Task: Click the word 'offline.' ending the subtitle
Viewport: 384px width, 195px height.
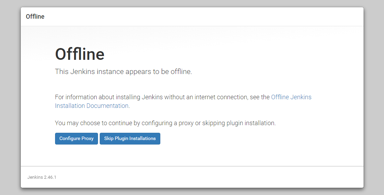Action: (181, 72)
